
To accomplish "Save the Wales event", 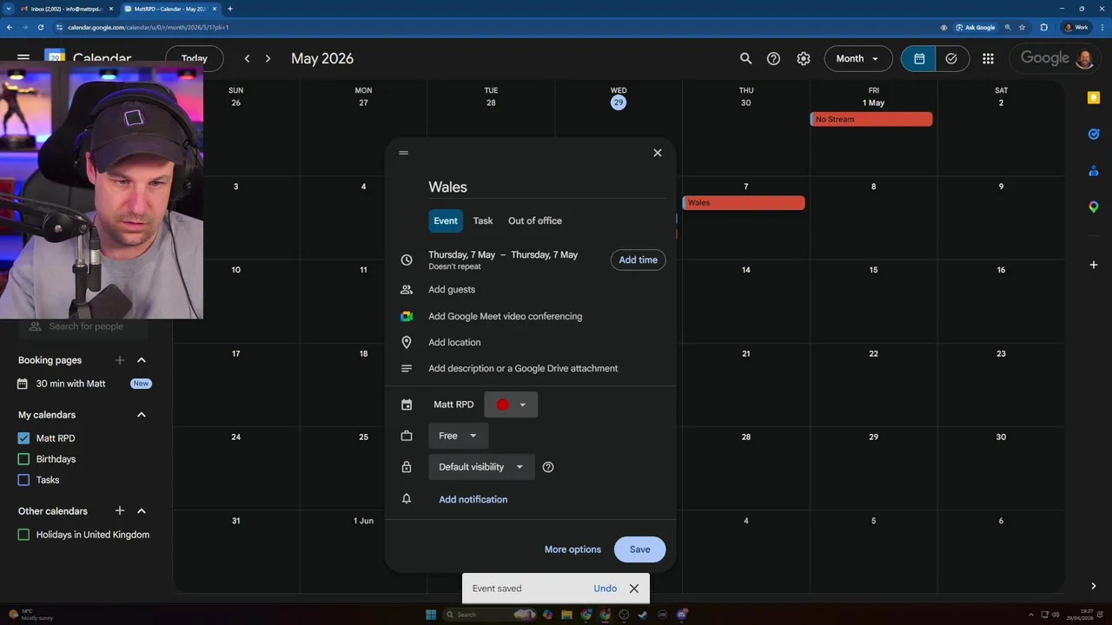I will point(640,549).
